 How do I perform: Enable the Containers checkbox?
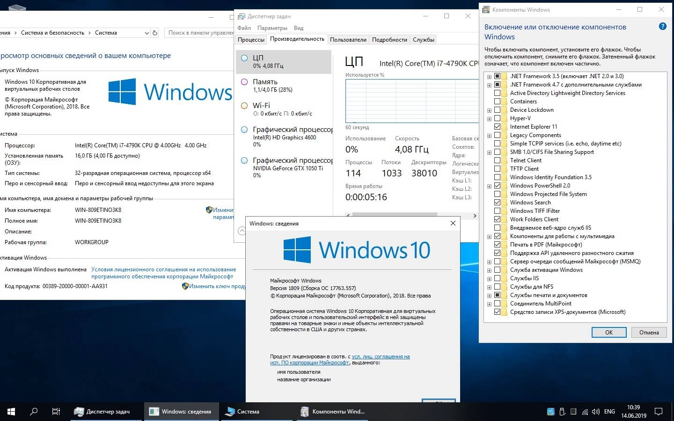(x=497, y=102)
